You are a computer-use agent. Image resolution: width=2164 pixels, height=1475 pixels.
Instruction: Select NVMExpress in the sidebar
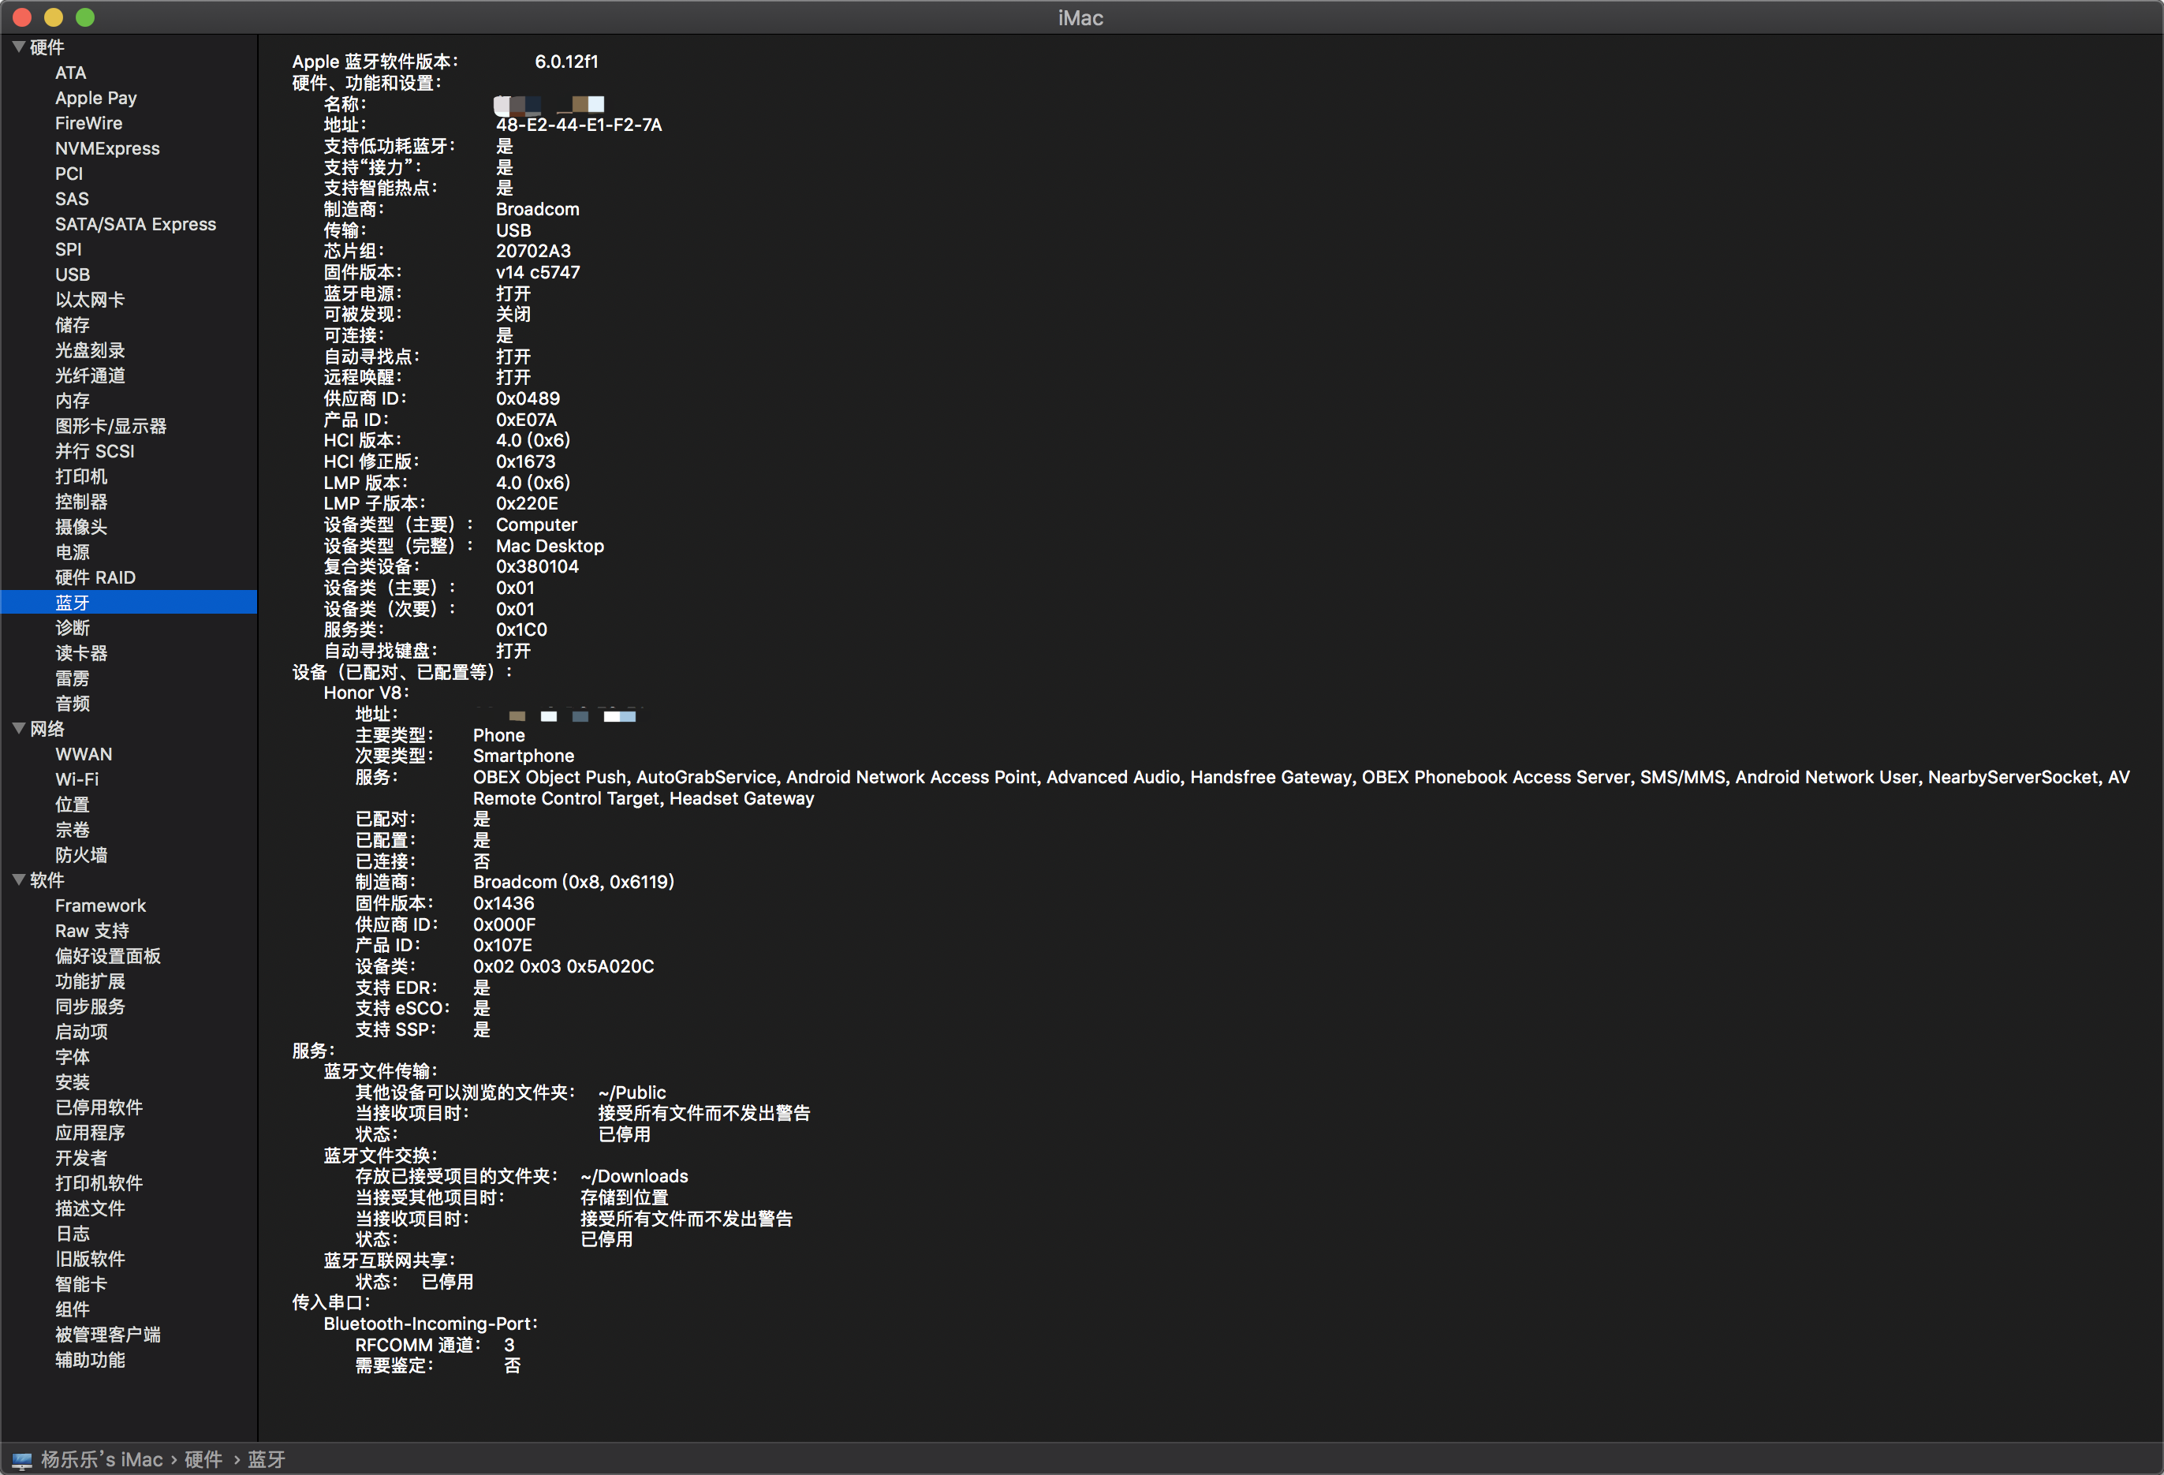(107, 148)
